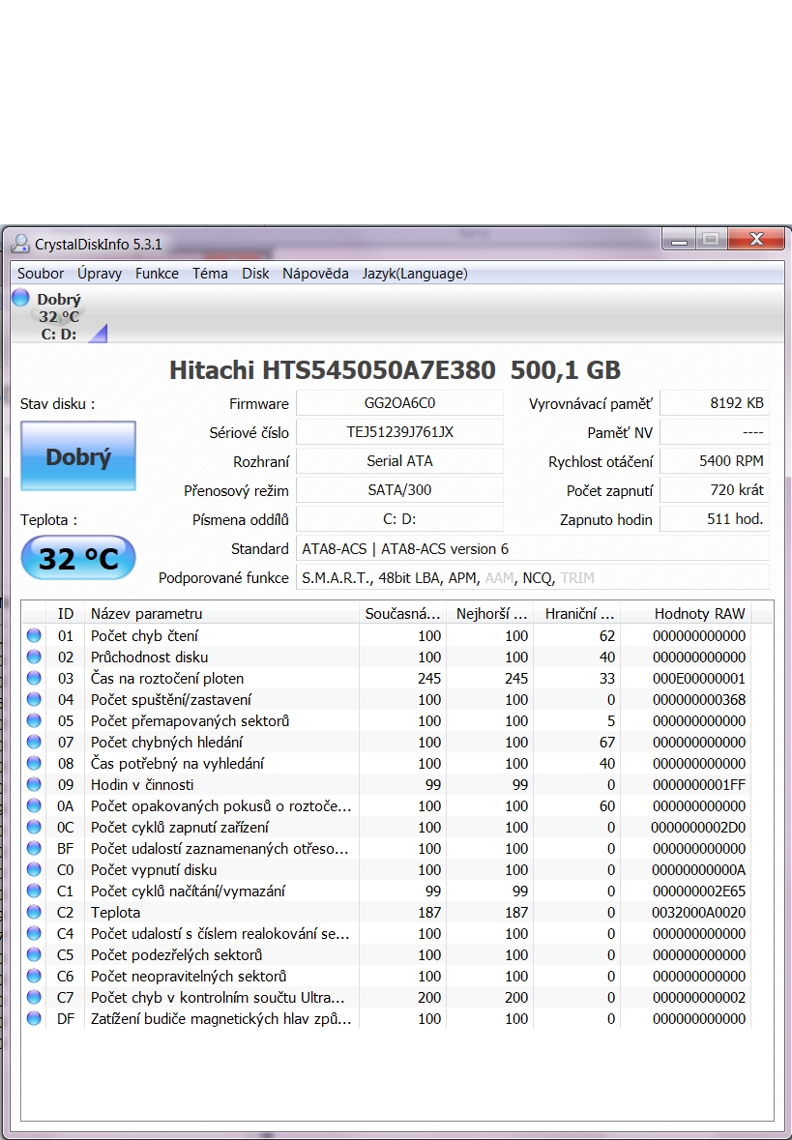Viewport: 792px width, 1140px height.
Task: Select the C: D: disk status orb in toolbar
Action: [x=20, y=298]
